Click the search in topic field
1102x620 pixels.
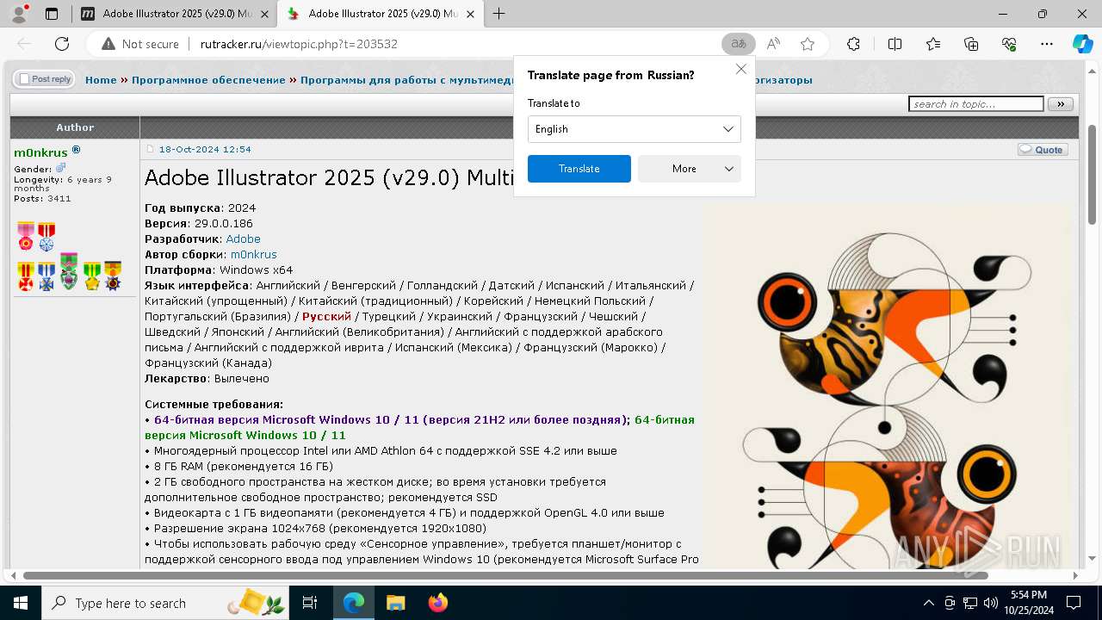(x=975, y=104)
